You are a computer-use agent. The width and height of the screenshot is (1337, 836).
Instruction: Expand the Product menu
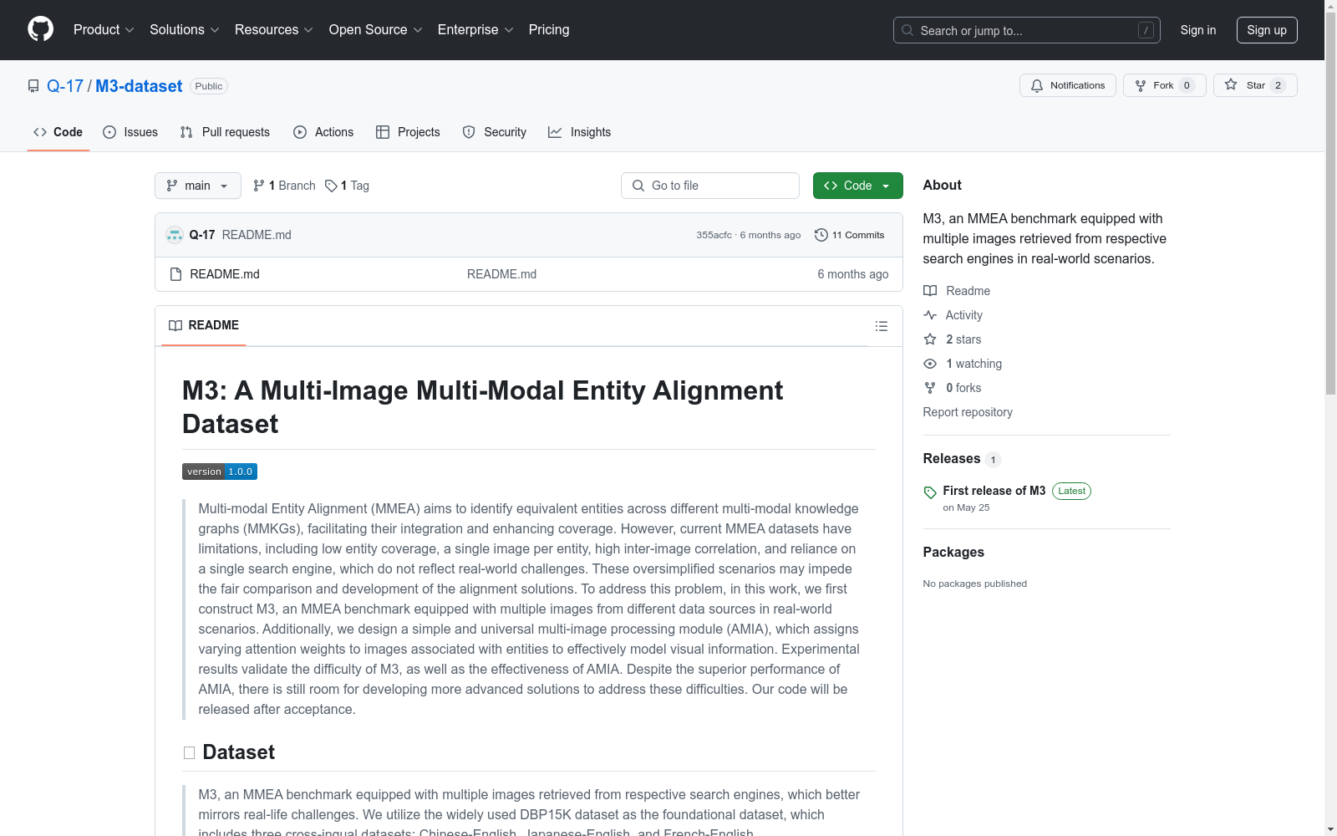pyautogui.click(x=104, y=30)
